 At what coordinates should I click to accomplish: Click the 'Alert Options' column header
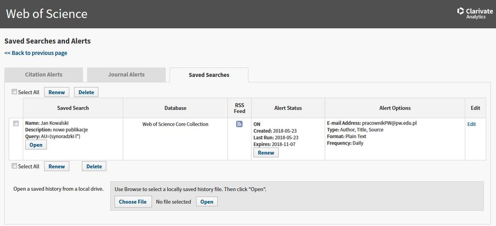[x=395, y=108]
